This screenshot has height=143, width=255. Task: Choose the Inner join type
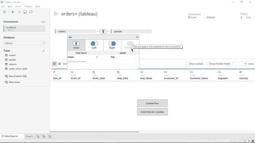[x=76, y=45]
